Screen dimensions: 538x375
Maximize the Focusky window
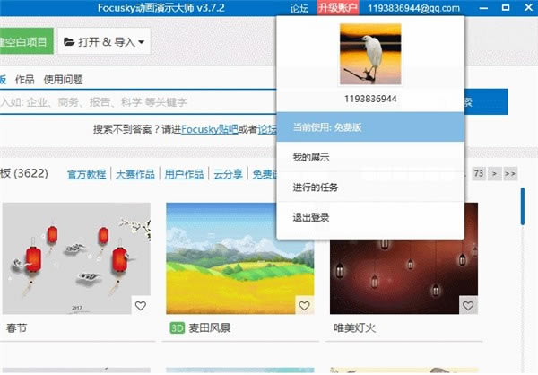(x=506, y=7)
